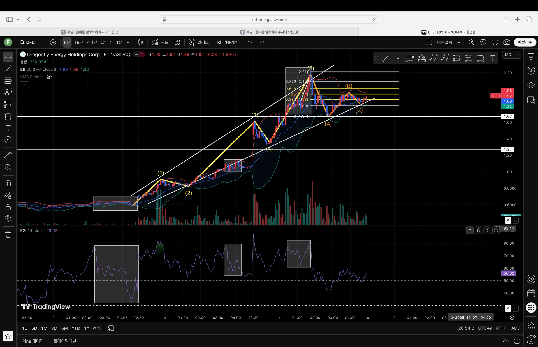
Task: Select the 1Y date range
Action: coord(87,328)
